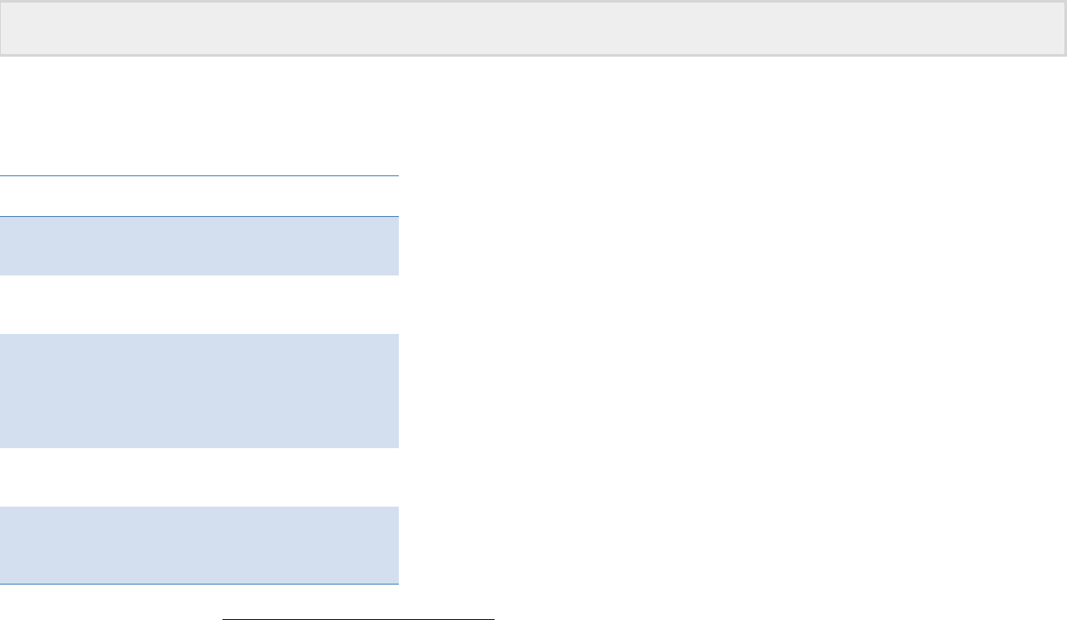Viewport: 1067px width, 620px height.
Task: Click the blue line beneath the header row
Action: (x=199, y=216)
